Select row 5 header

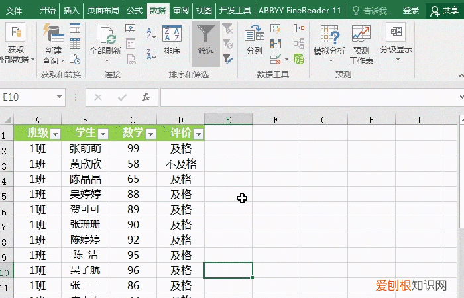click(7, 195)
